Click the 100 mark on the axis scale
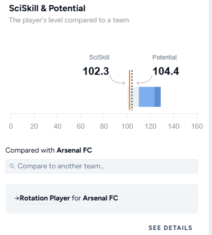This screenshot has width=212, height=235. (x=128, y=126)
